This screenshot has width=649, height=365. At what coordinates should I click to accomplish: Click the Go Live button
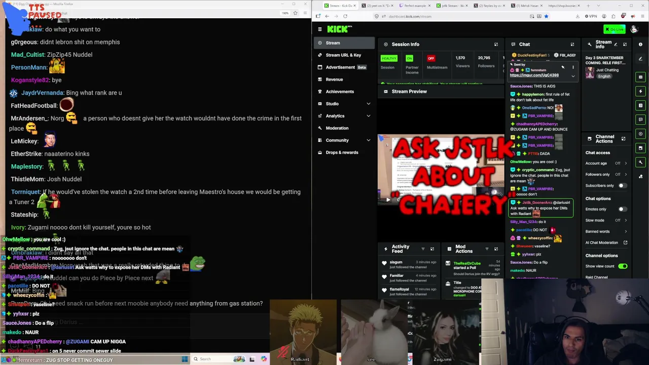[615, 29]
